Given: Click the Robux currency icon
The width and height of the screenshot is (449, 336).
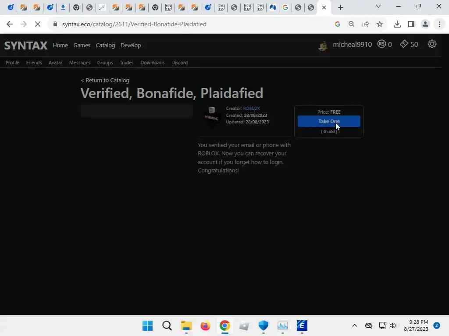Looking at the screenshot, I should (x=382, y=44).
